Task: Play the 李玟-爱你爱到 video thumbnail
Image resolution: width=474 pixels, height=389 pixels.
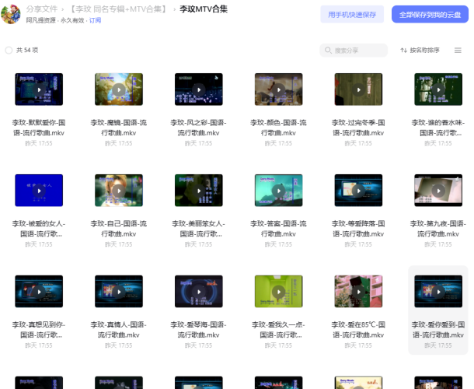Action: [x=438, y=292]
